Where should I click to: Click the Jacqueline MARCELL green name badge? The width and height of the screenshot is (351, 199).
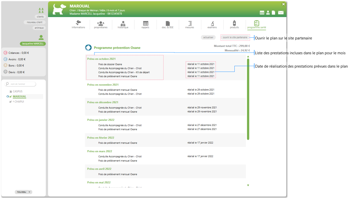(33, 44)
